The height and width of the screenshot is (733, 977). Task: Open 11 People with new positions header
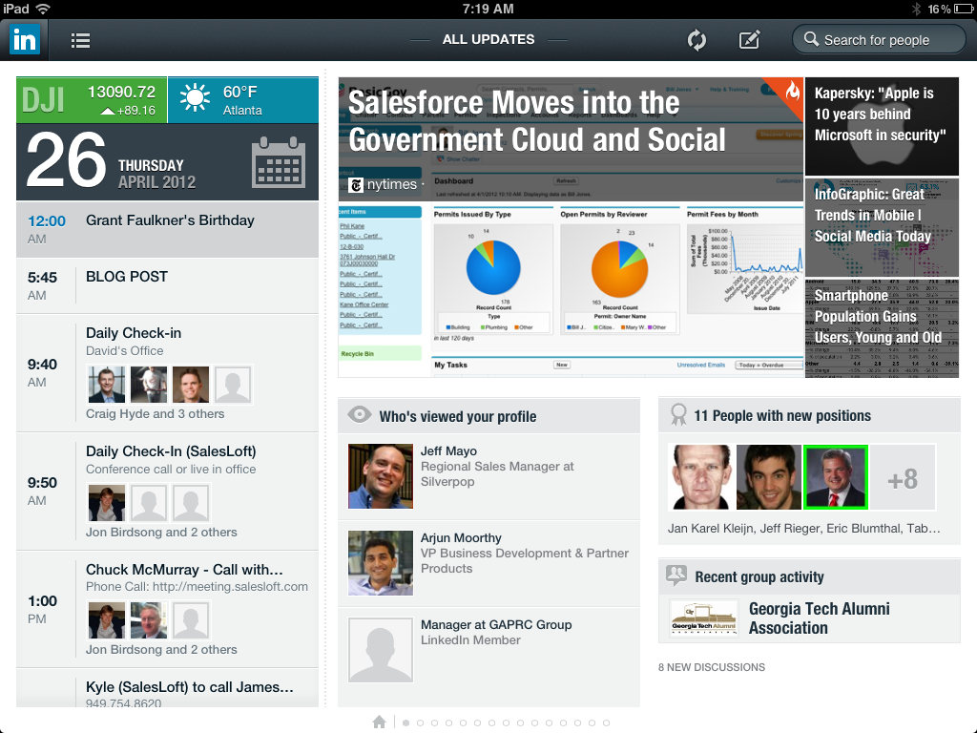809,415
